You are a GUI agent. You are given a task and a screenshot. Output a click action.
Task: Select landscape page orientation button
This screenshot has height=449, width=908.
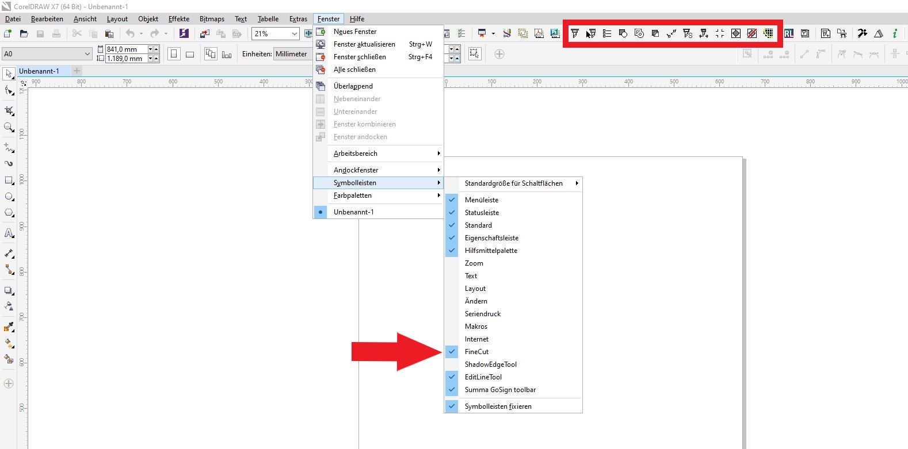[190, 54]
